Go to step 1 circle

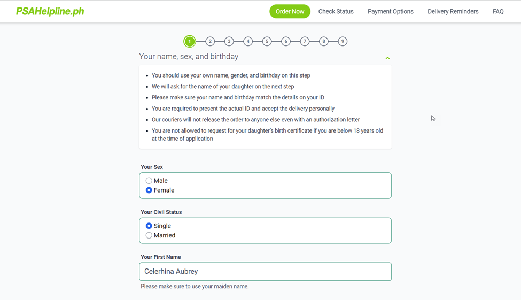coord(190,41)
